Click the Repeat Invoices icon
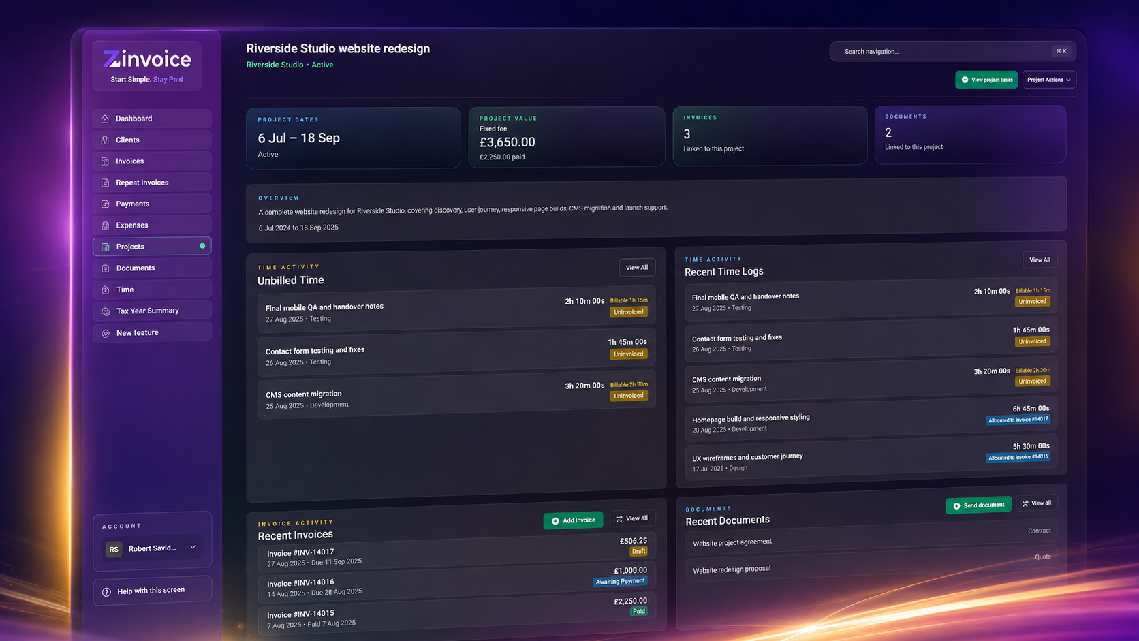The image size is (1139, 641). tap(105, 183)
